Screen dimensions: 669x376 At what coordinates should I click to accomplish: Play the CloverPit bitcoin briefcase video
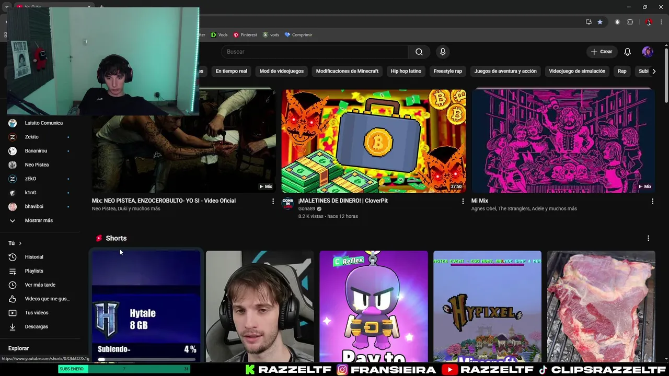(374, 141)
